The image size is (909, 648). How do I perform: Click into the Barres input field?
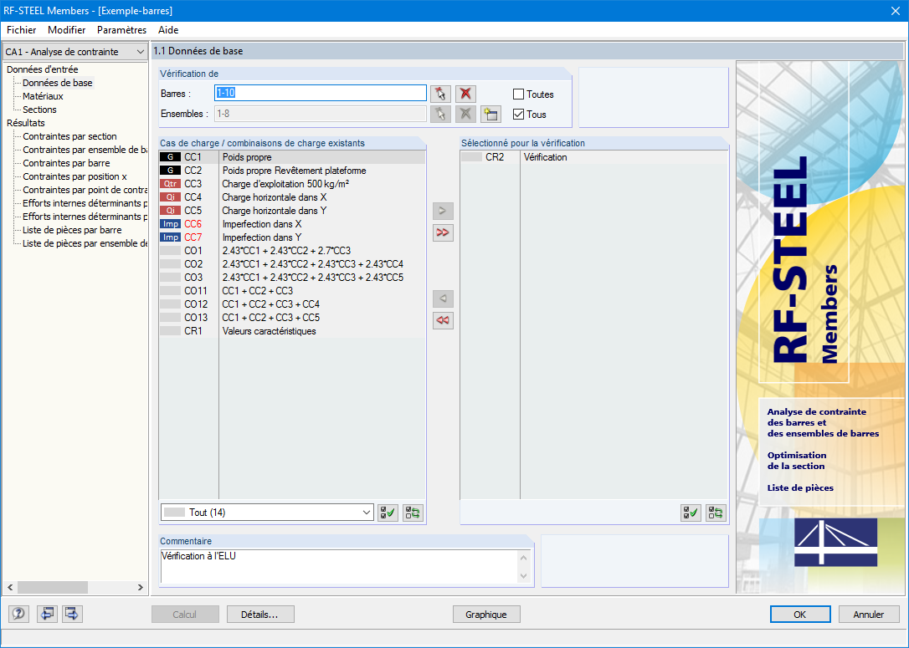click(x=321, y=94)
